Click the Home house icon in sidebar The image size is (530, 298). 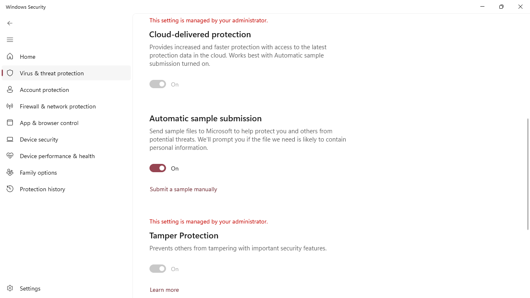[x=10, y=56]
